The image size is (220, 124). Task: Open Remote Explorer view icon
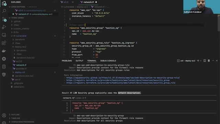[x=4, y=35]
